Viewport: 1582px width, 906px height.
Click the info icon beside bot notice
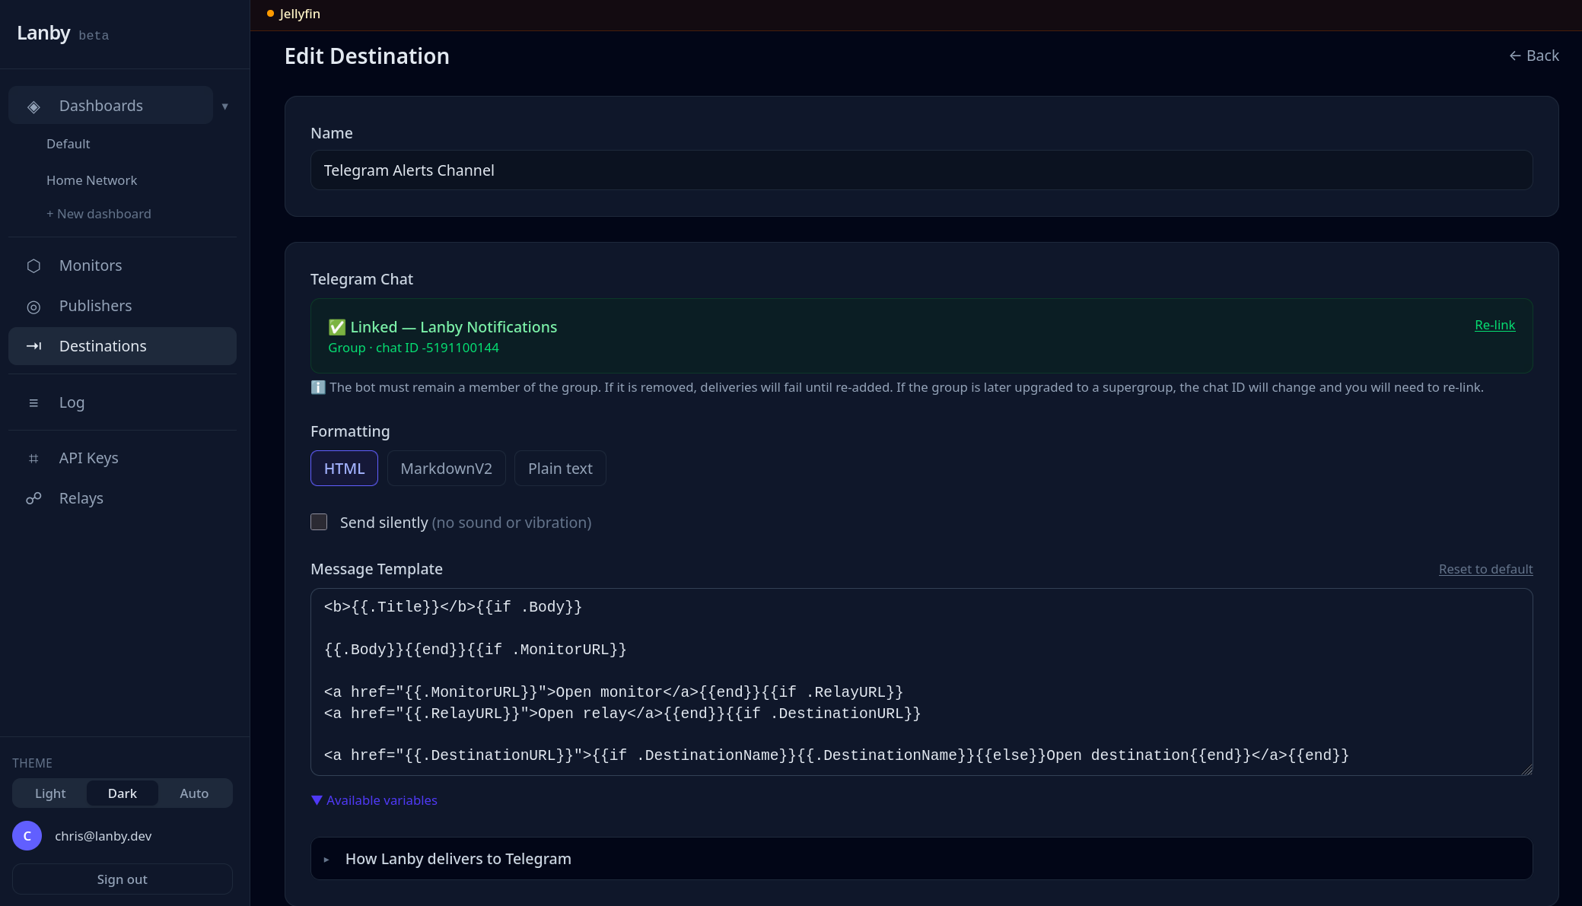pyautogui.click(x=318, y=387)
